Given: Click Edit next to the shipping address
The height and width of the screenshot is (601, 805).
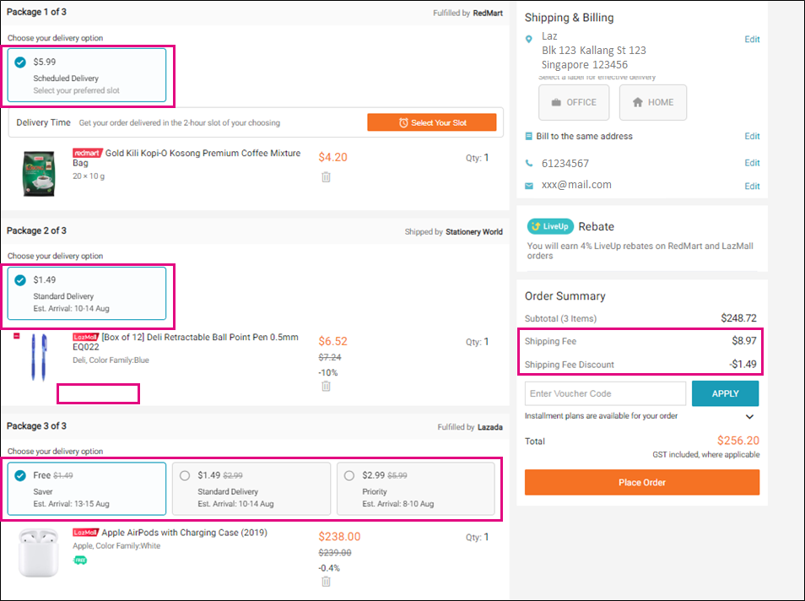Looking at the screenshot, I should click(x=752, y=40).
